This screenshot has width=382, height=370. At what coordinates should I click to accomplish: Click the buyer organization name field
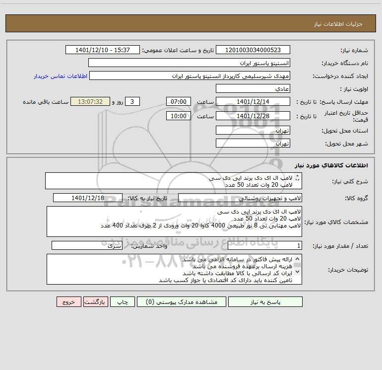189,63
